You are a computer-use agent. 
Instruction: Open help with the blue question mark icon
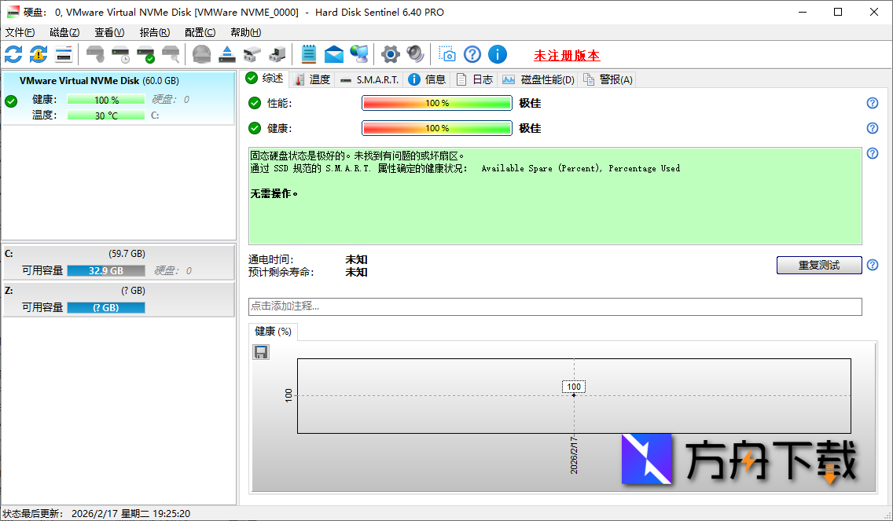click(x=472, y=54)
